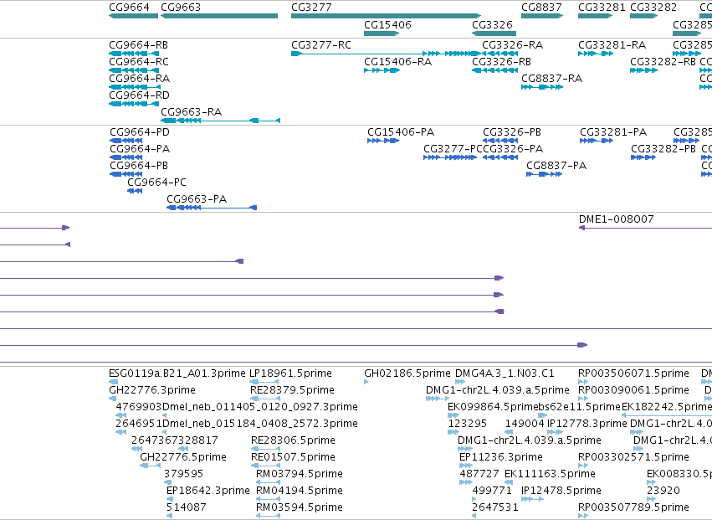Select EST EK111163.5prime
This screenshot has height=520, width=712.
(509, 482)
